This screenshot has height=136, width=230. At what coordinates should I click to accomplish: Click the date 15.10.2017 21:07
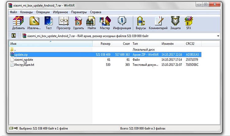click(x=172, y=64)
